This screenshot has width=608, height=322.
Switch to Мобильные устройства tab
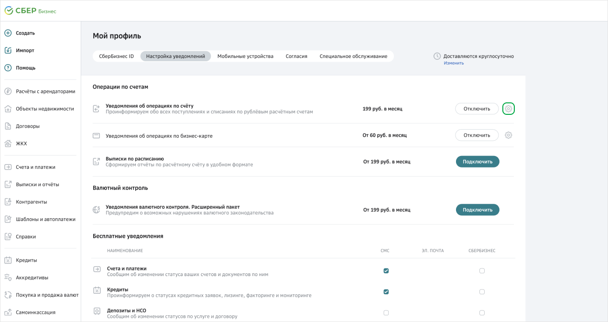(x=245, y=56)
